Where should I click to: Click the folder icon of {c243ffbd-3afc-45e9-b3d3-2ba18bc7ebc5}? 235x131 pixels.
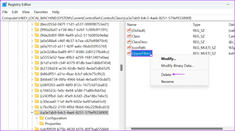37,96
